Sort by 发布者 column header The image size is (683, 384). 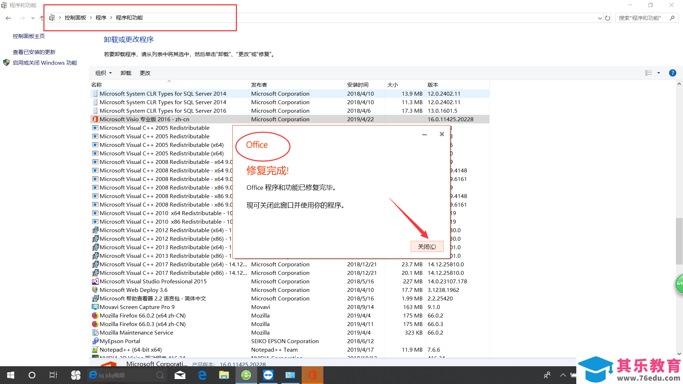click(x=297, y=85)
